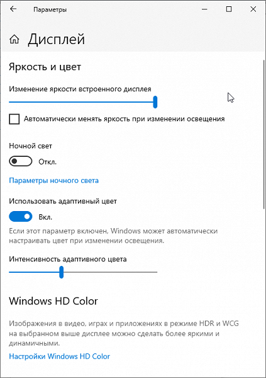Click the adaptive color intensity slider handle

pyautogui.click(x=62, y=272)
